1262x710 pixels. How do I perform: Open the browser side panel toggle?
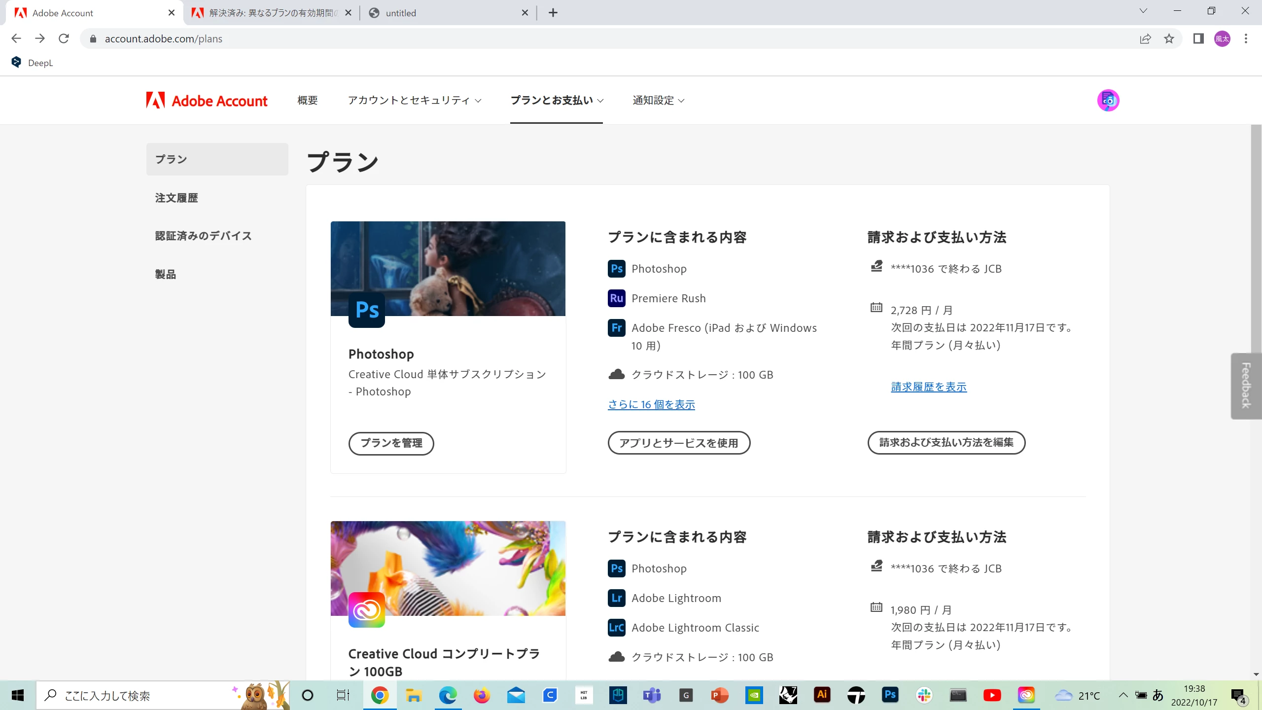(x=1198, y=38)
